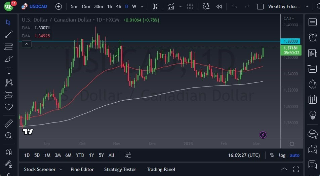Toggle magnet mode

pos(9,152)
